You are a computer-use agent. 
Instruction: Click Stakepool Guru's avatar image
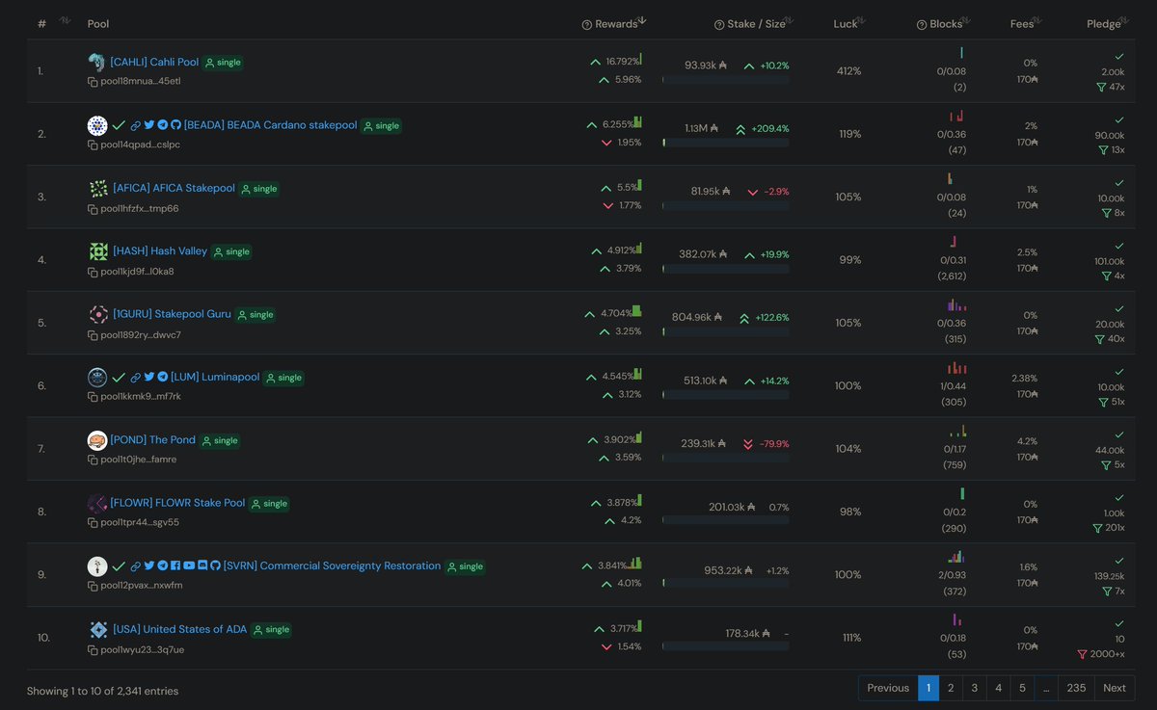(97, 314)
